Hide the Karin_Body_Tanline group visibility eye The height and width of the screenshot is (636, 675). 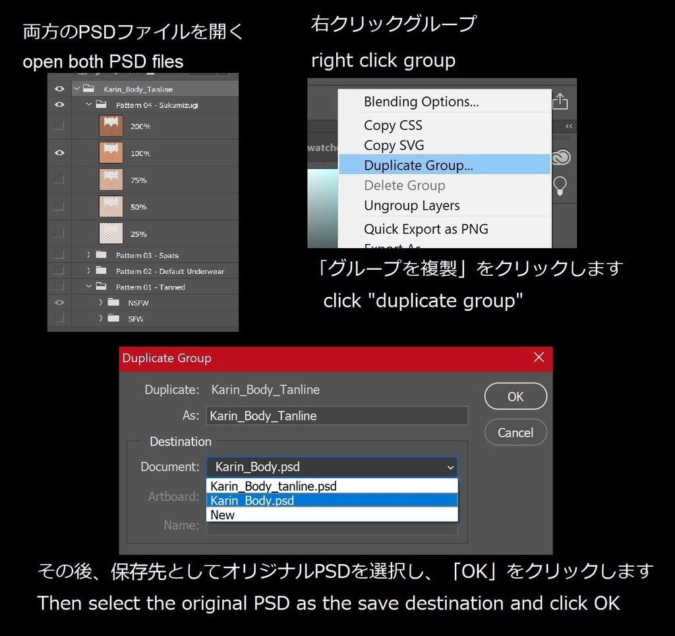tap(59, 88)
